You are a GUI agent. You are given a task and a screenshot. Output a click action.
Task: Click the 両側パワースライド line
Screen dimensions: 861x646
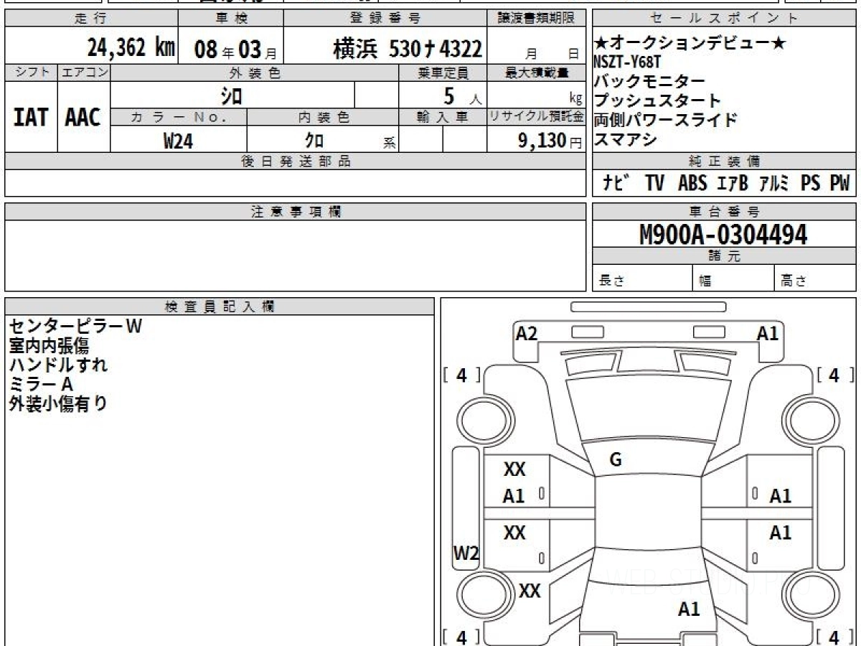pyautogui.click(x=665, y=120)
